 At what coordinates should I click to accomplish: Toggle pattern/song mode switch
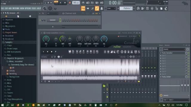click(56, 3)
